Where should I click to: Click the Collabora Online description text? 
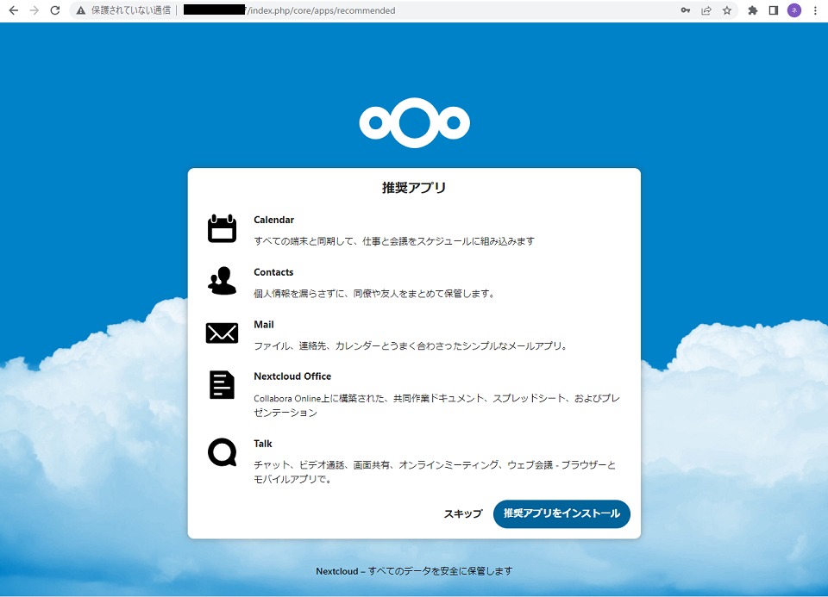pos(436,405)
